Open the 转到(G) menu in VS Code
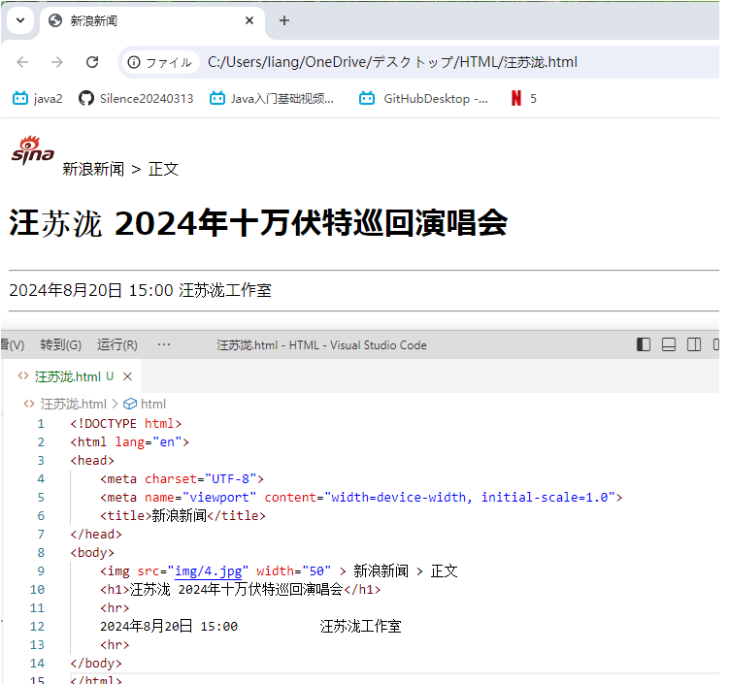The height and width of the screenshot is (684, 729). pos(60,344)
